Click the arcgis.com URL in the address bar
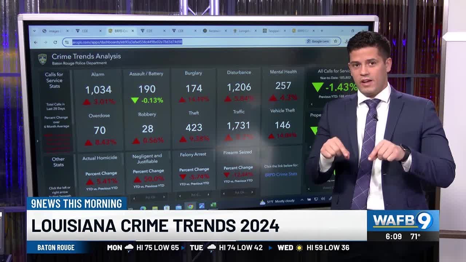466x262 pixels. tap(127, 42)
